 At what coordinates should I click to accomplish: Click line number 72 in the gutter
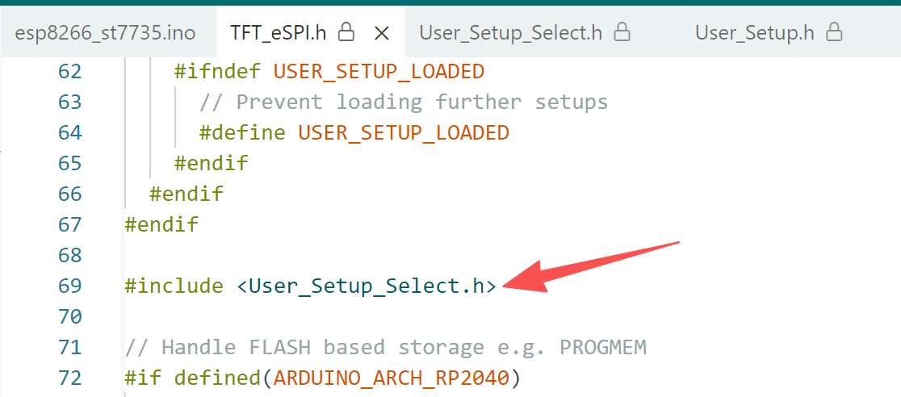(x=70, y=378)
